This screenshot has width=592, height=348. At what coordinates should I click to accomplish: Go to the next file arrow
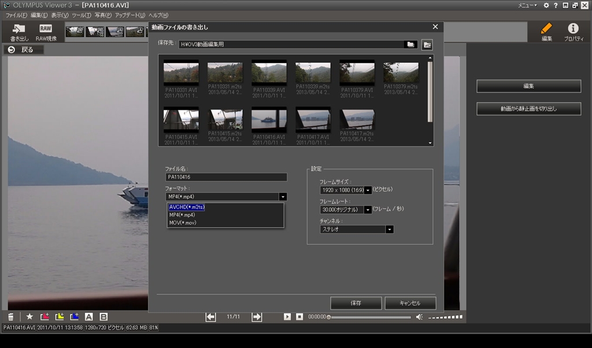[257, 317]
